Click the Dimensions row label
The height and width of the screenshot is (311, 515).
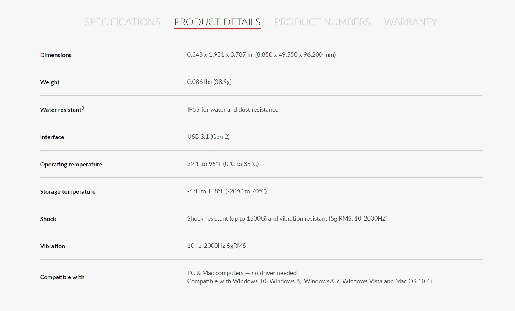(56, 55)
